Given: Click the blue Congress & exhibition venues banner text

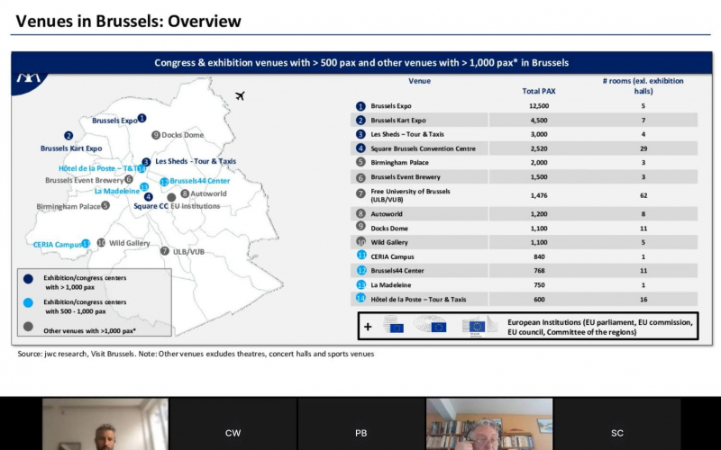Looking at the screenshot, I should [361, 63].
